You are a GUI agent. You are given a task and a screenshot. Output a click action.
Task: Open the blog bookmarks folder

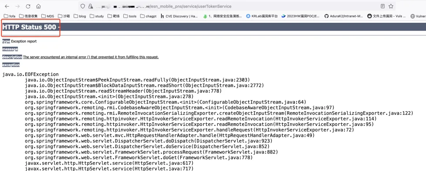pos(80,16)
